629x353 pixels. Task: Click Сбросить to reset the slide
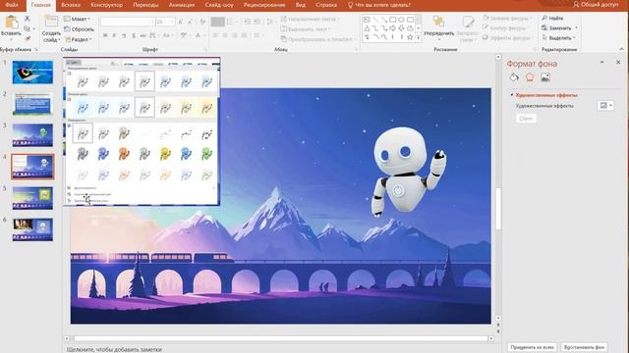(79, 29)
